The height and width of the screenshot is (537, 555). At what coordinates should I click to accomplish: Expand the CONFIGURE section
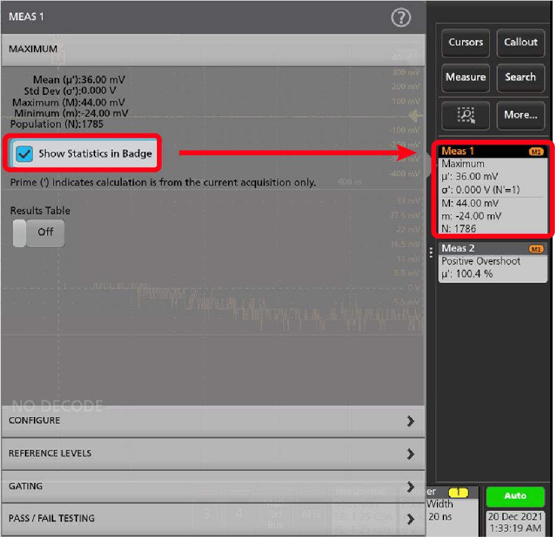click(213, 421)
